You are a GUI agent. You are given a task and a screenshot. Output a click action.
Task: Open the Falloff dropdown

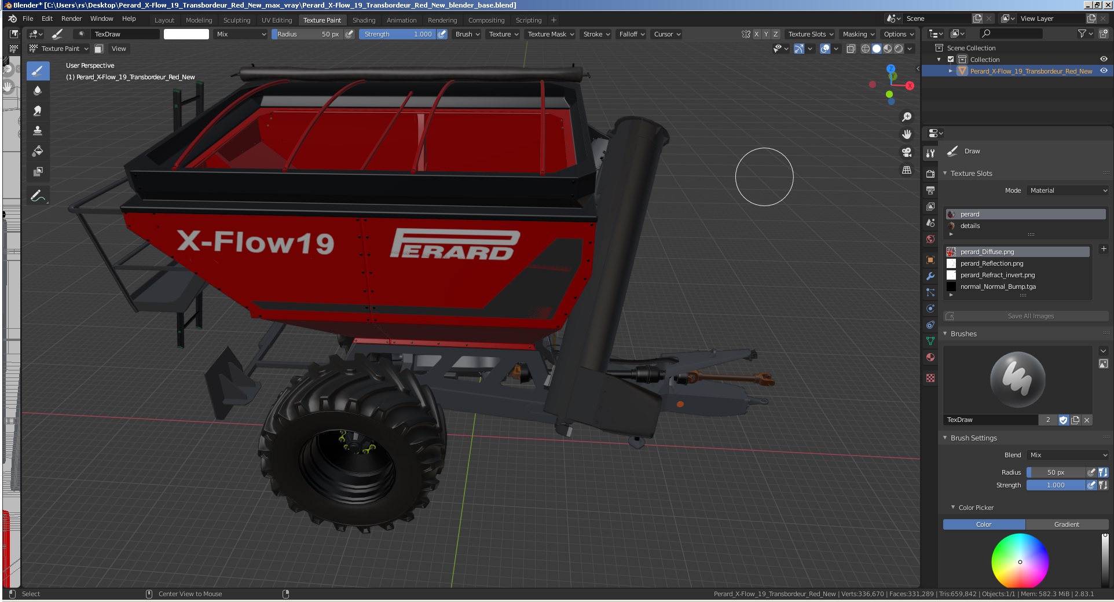632,34
